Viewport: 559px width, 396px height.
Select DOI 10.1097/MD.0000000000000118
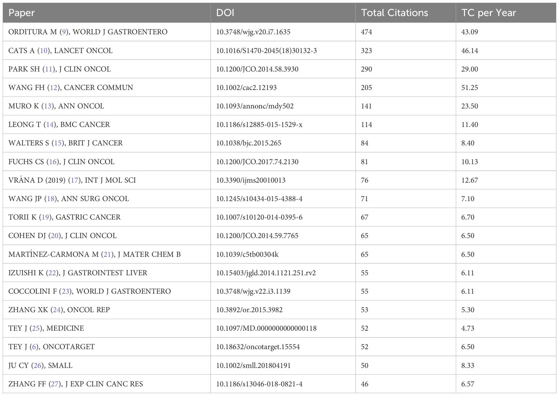coord(266,328)
